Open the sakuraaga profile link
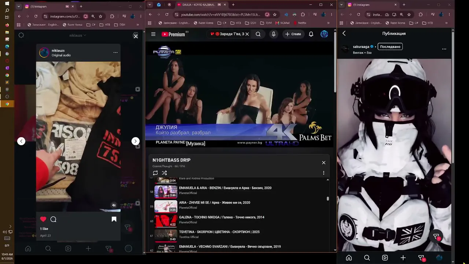Viewport: 469px width, 264px height. [x=361, y=47]
